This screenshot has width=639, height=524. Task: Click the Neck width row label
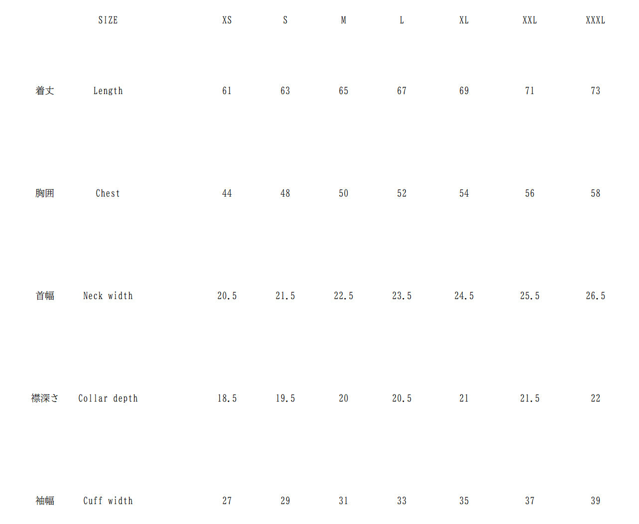pyautogui.click(x=108, y=296)
